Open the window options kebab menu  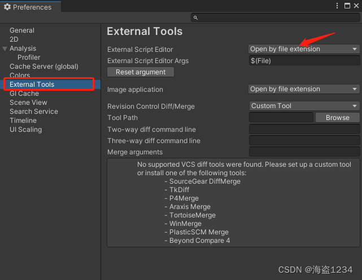pos(337,6)
